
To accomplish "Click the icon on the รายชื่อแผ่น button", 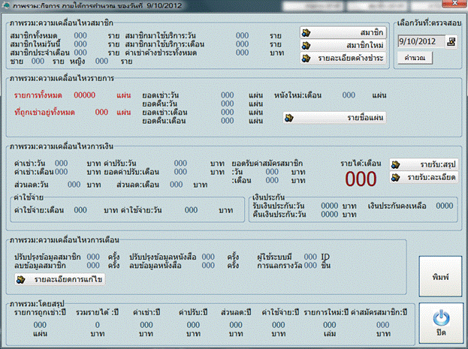I will coord(289,118).
